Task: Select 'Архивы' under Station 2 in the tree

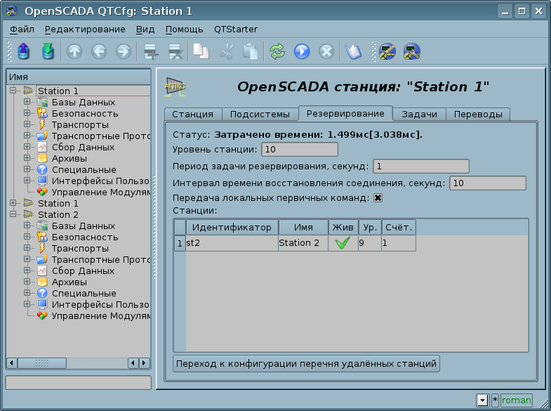Action: click(69, 282)
